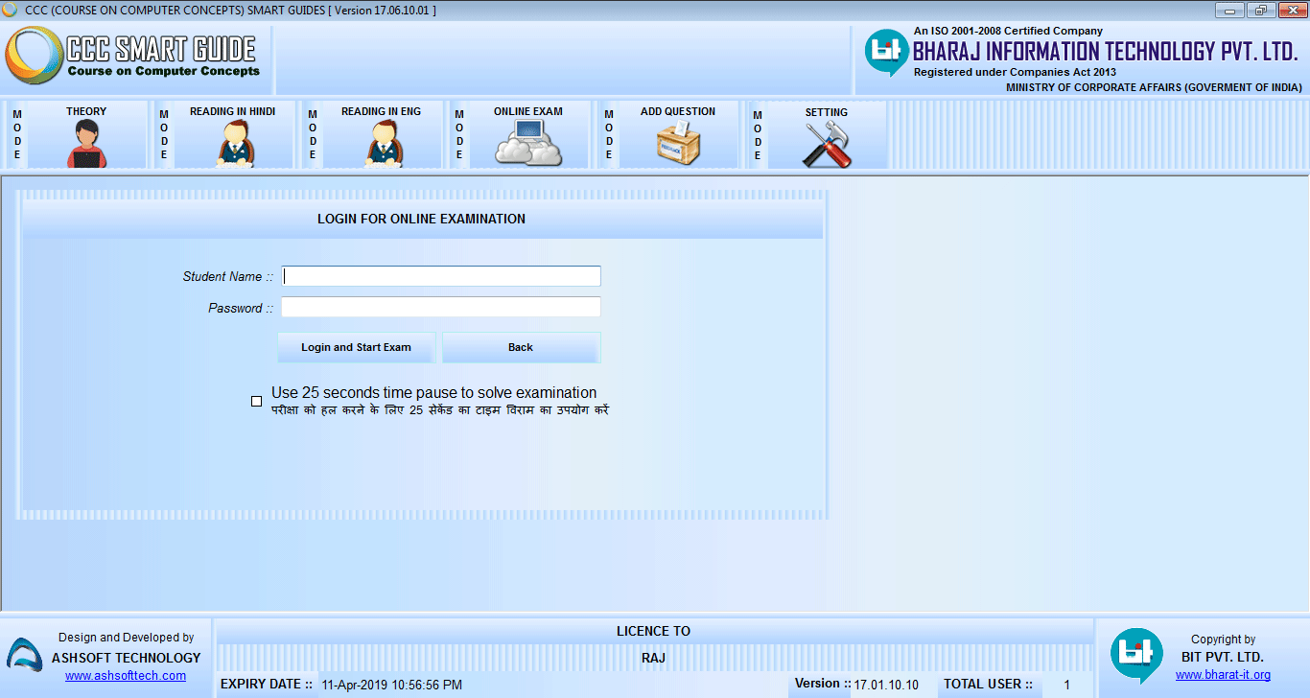Screen dimensions: 1310x698
Task: Click the CCC Smart Guide logo
Action: point(134,58)
